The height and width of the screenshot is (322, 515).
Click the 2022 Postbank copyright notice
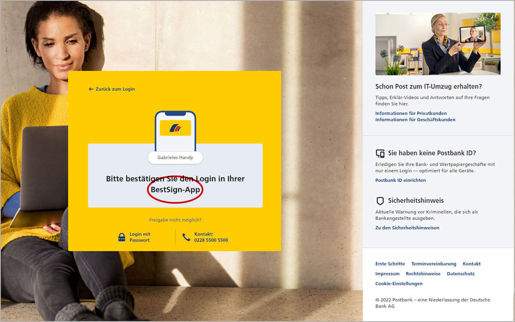(433, 303)
